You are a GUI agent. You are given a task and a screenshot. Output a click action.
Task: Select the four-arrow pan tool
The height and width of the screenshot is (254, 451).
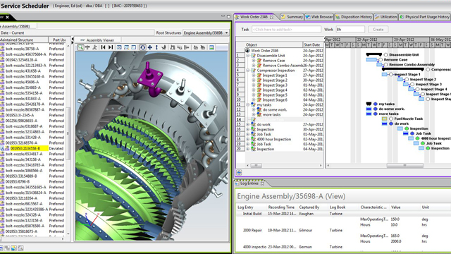(x=150, y=47)
